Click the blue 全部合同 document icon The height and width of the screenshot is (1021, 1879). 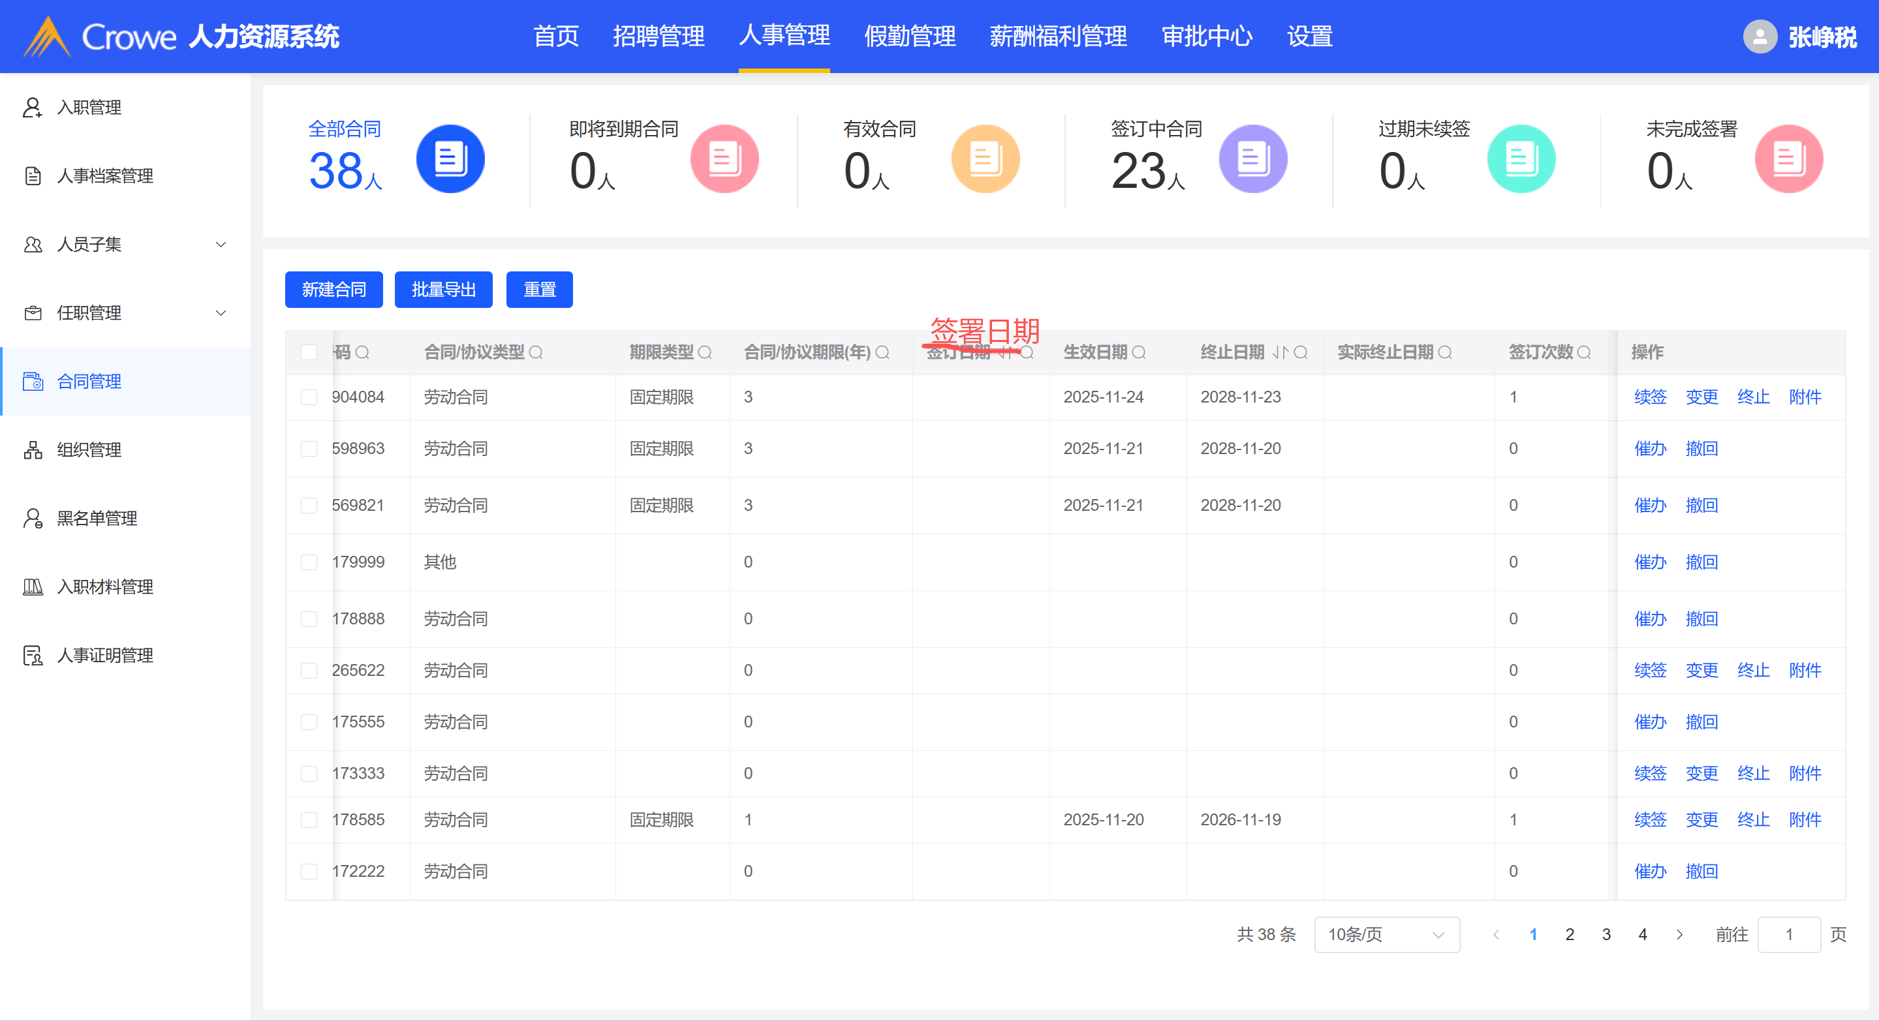point(450,159)
